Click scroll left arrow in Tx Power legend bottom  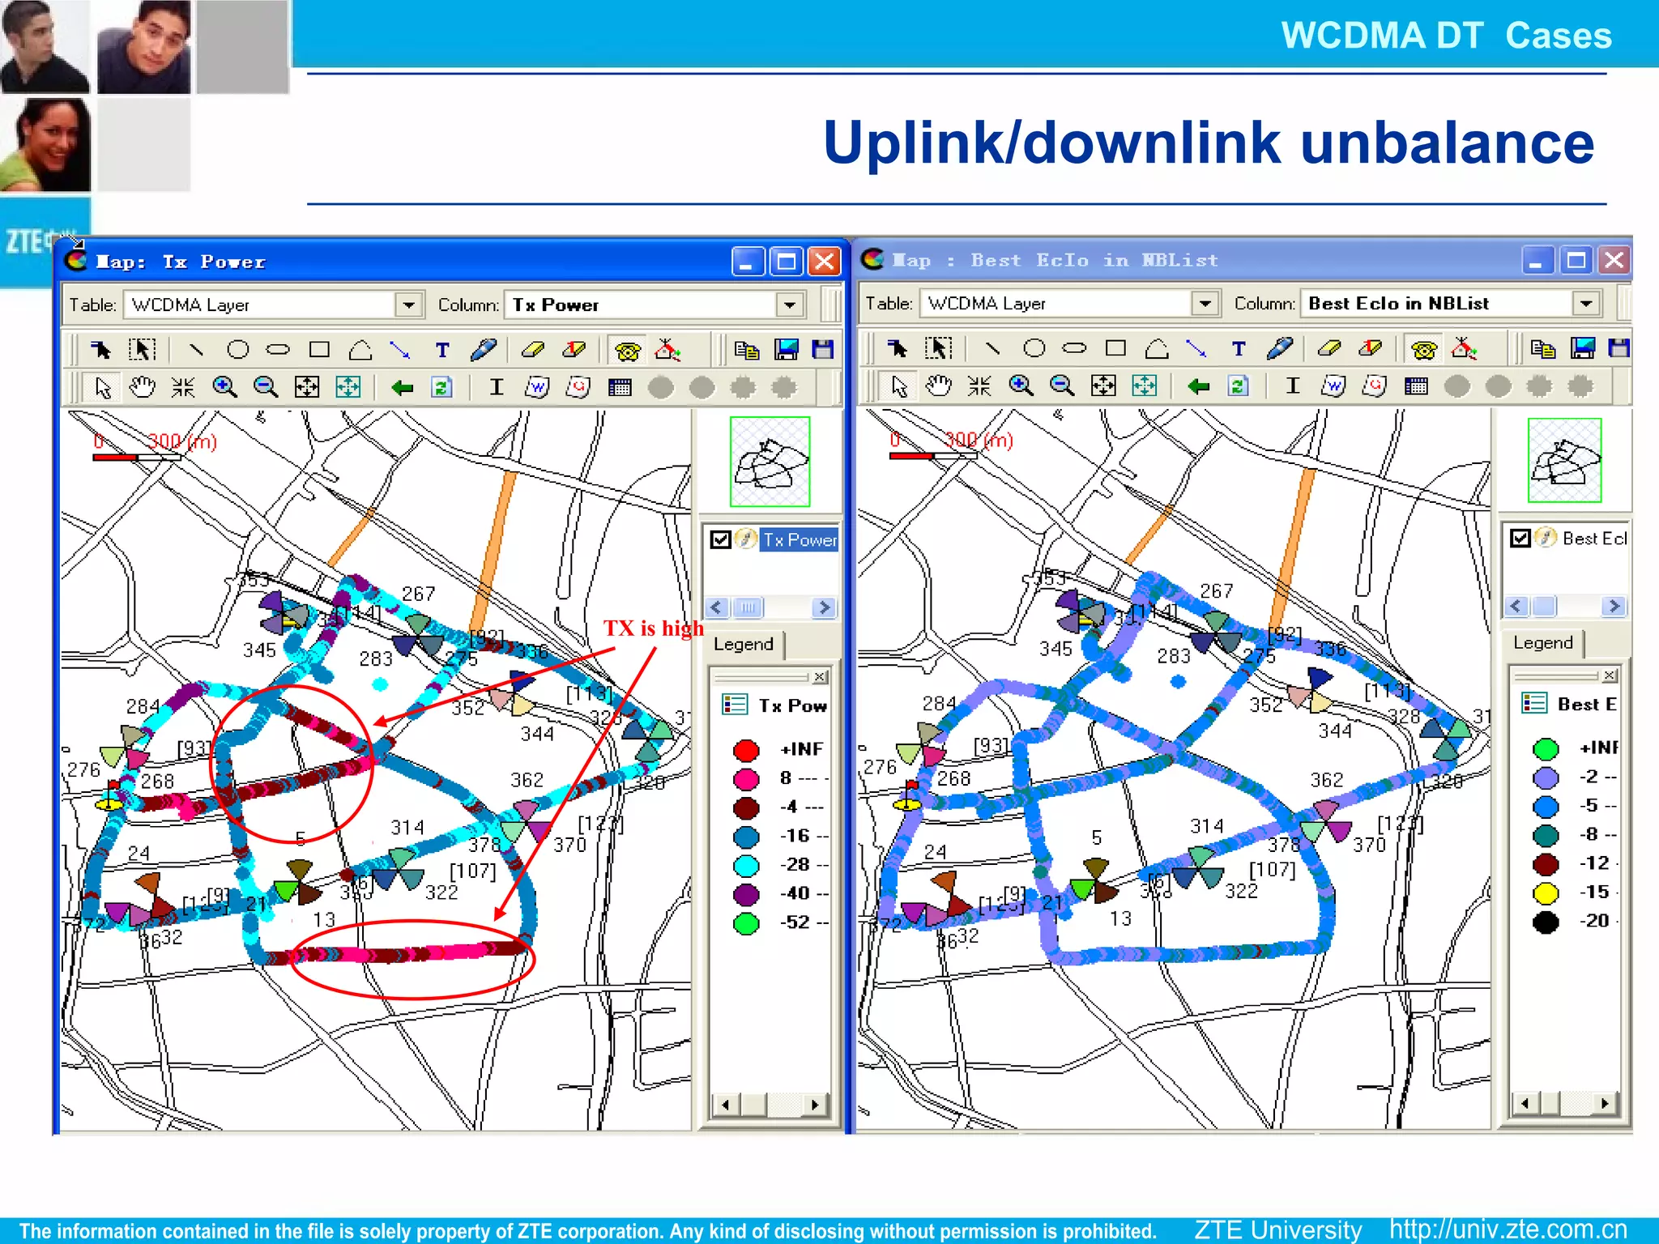[725, 1105]
